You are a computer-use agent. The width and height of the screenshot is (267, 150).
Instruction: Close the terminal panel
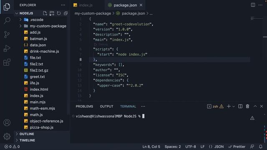pyautogui.click(x=262, y=106)
